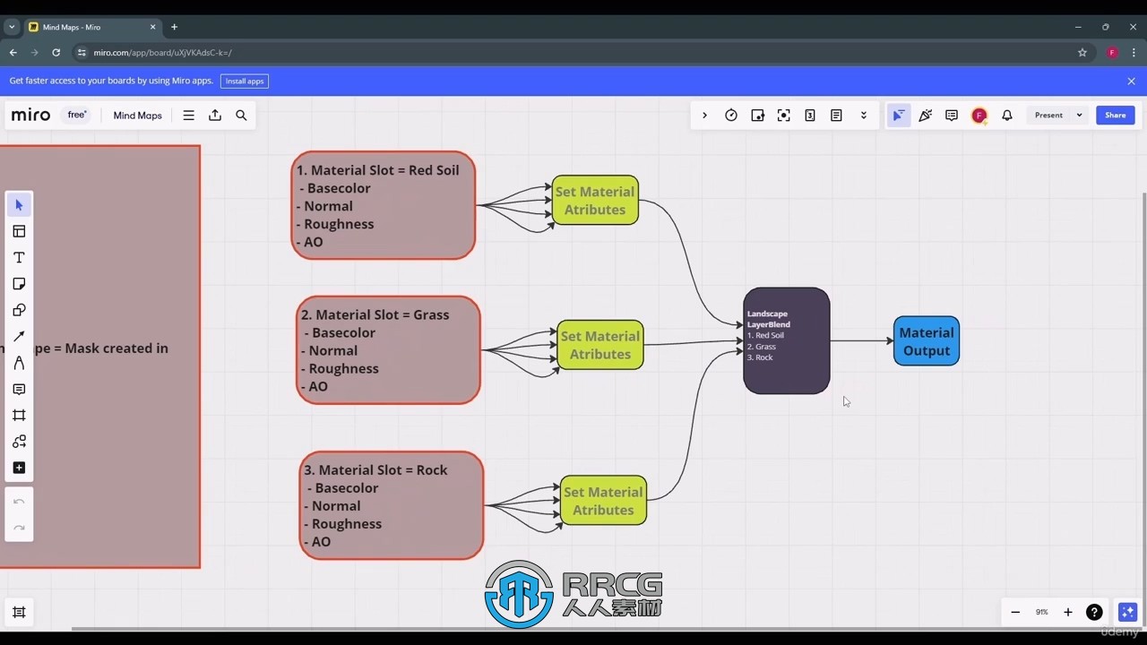Open the comments panel speech bubble
Viewport: 1147px width, 645px height.
point(952,116)
